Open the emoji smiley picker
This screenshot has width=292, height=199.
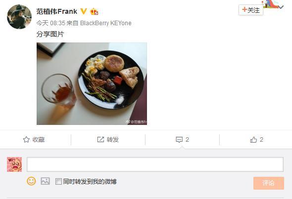click(31, 181)
